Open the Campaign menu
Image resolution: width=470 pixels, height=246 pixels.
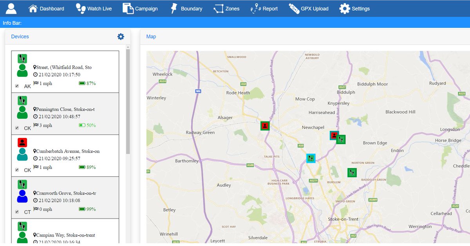point(140,8)
